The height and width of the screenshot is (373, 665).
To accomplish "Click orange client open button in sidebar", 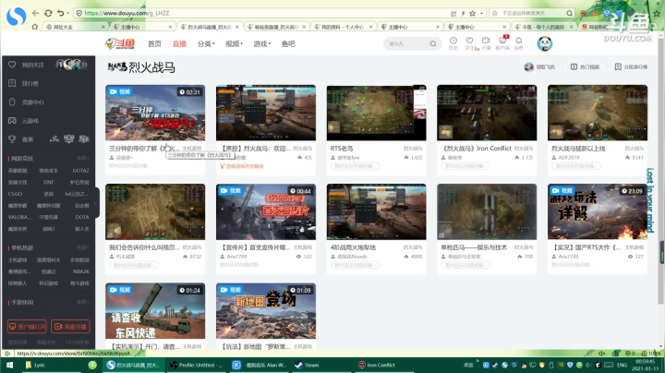I will [x=27, y=327].
